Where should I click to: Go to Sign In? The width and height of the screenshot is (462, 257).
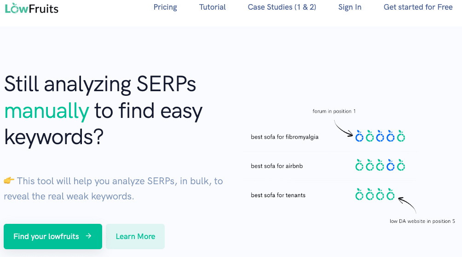click(x=350, y=7)
